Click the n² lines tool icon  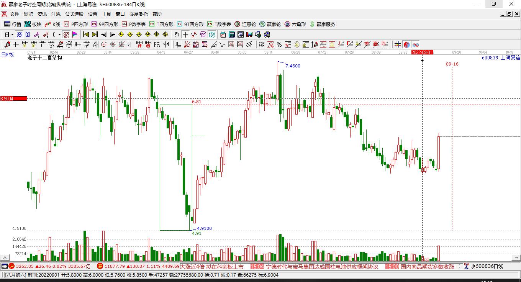click(87, 44)
